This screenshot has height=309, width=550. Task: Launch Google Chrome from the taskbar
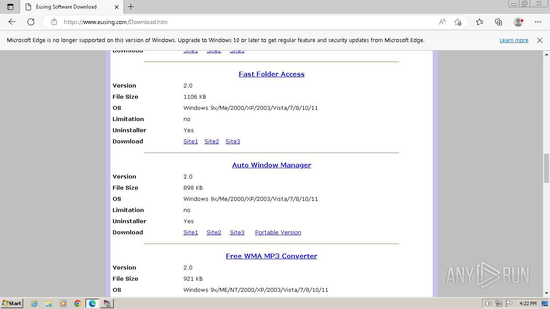click(x=78, y=303)
